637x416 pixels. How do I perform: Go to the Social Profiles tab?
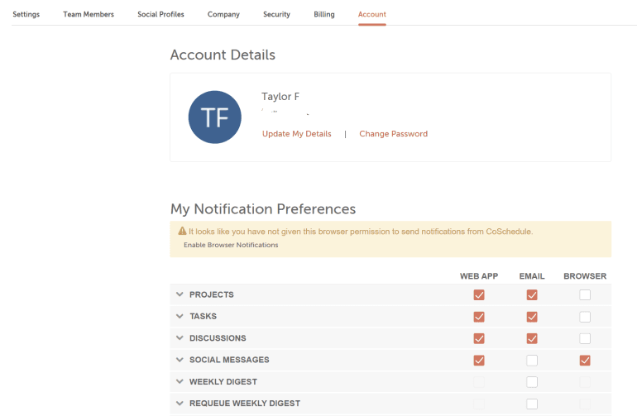160,14
